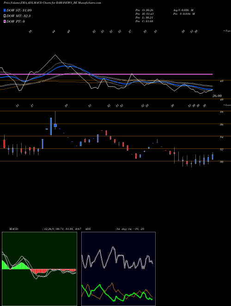231x306 pixels.
Task: Click the '<Lows' marker label
Action: point(227,105)
